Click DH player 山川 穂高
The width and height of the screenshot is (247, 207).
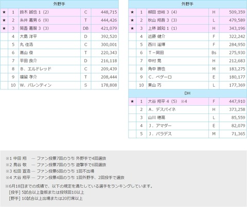point(156,118)
